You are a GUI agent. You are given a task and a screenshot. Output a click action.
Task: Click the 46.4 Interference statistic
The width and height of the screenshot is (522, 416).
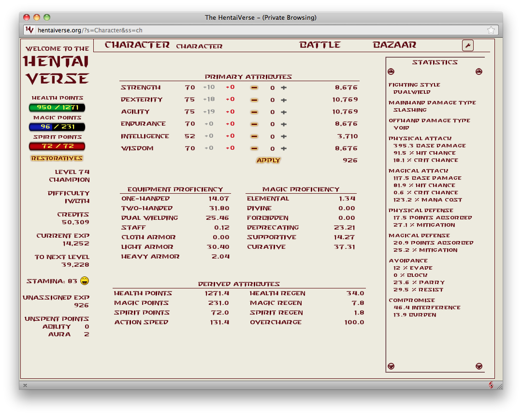[427, 307]
